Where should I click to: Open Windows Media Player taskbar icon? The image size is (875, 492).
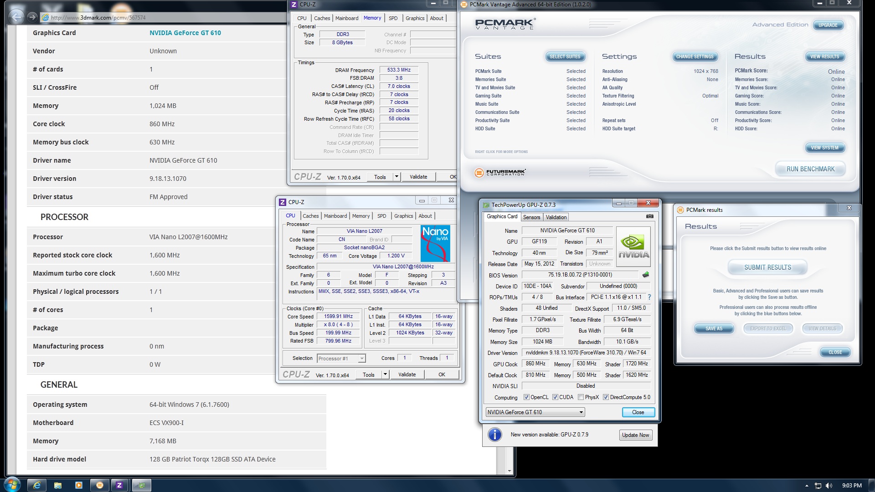[x=79, y=485]
